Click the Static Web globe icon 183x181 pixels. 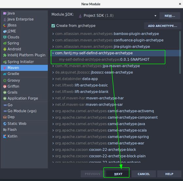tap(5, 124)
